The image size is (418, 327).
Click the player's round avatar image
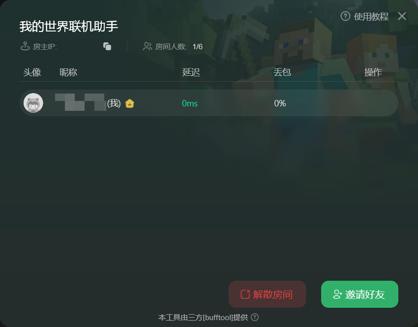[x=33, y=103]
